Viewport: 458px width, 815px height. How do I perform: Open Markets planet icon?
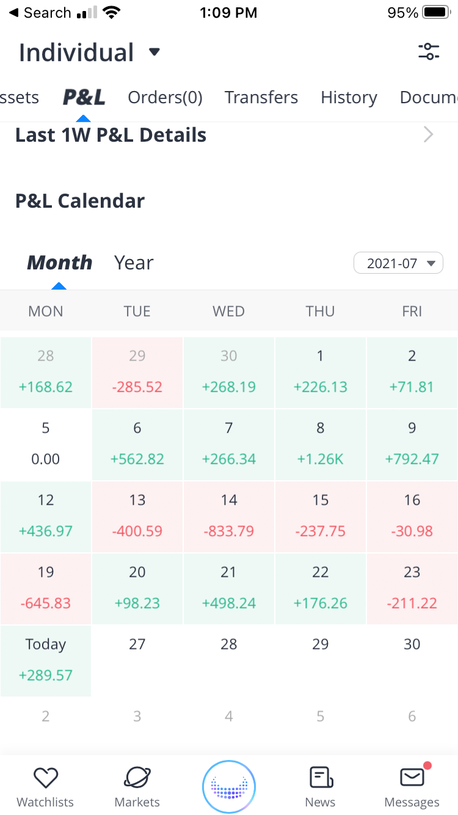(x=137, y=778)
